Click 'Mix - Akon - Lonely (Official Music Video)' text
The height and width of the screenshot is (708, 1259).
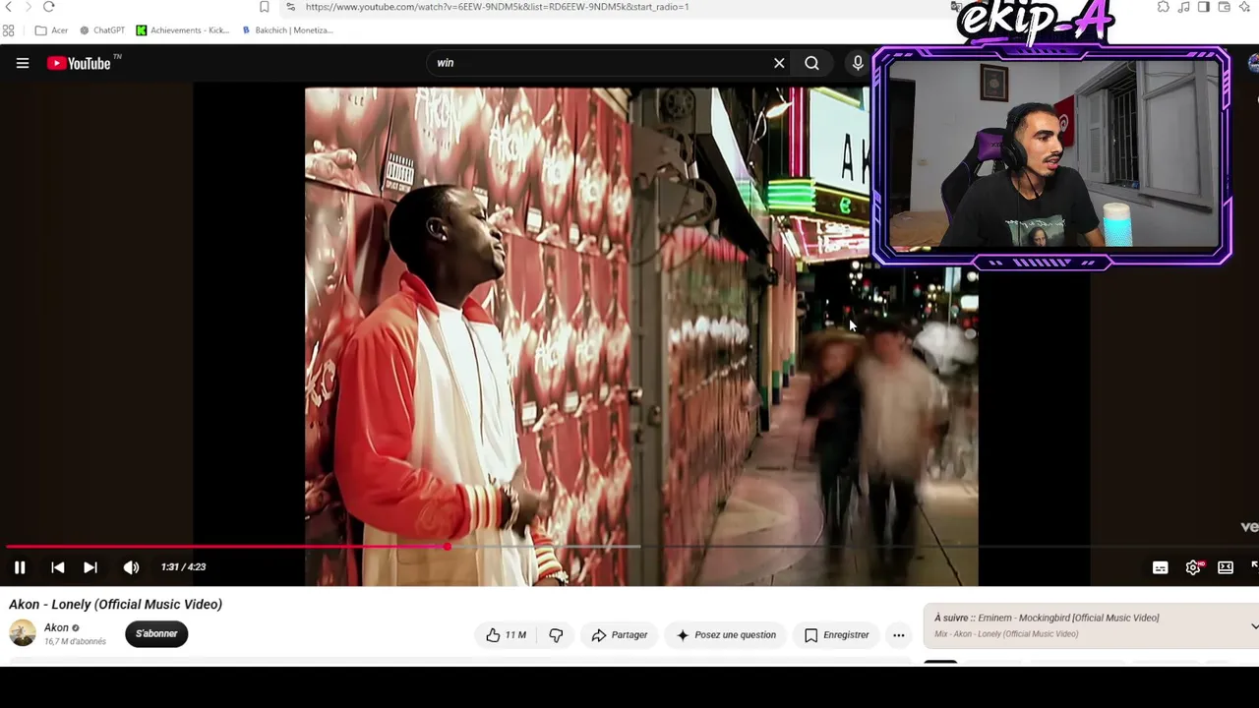[x=1006, y=634]
